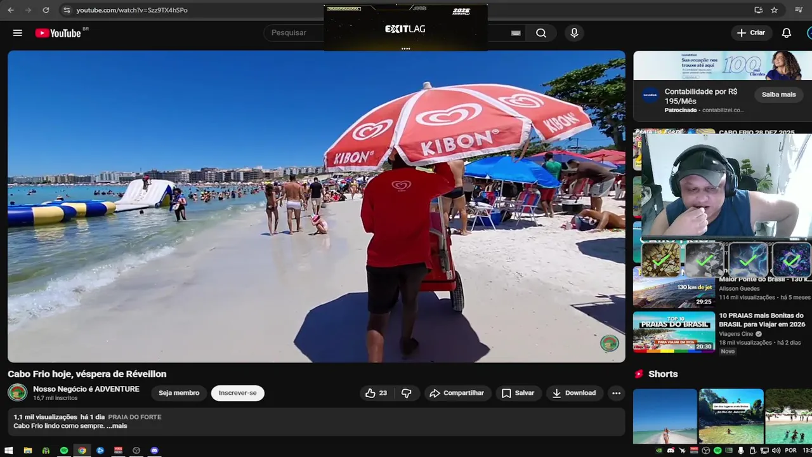The height and width of the screenshot is (457, 812).
Task: Click the Criar create button
Action: tap(751, 33)
